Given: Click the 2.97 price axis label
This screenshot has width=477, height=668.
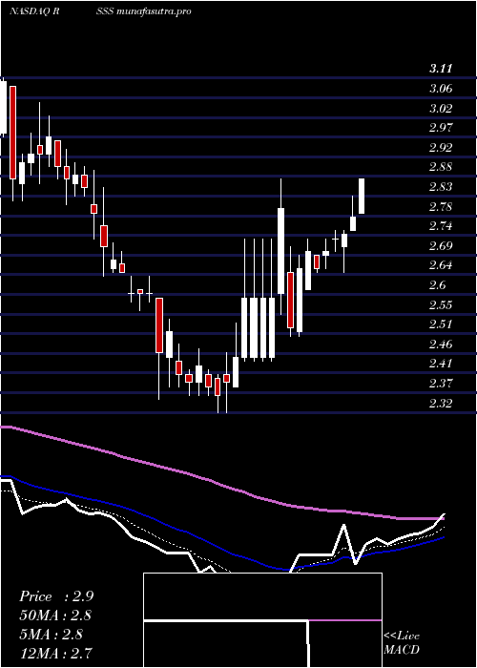Looking at the screenshot, I should point(441,128).
